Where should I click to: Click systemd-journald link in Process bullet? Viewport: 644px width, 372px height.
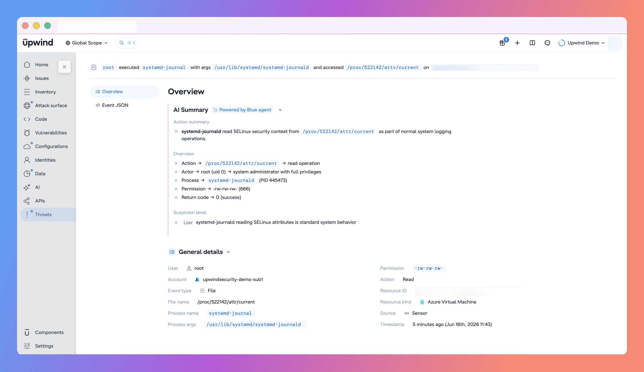pyautogui.click(x=231, y=180)
